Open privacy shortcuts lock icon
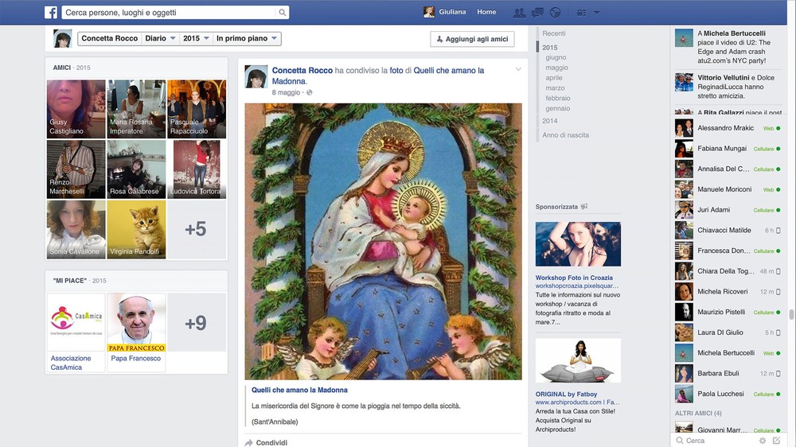The image size is (796, 447). [582, 13]
